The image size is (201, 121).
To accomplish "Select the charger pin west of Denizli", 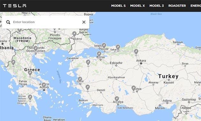I will (87, 88).
